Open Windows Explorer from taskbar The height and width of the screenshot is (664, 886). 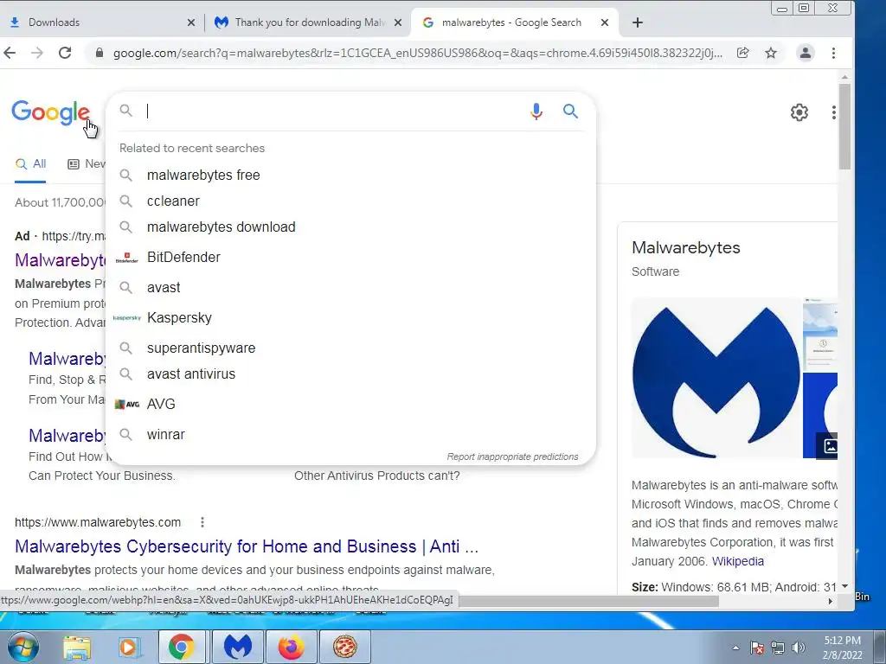tap(77, 647)
